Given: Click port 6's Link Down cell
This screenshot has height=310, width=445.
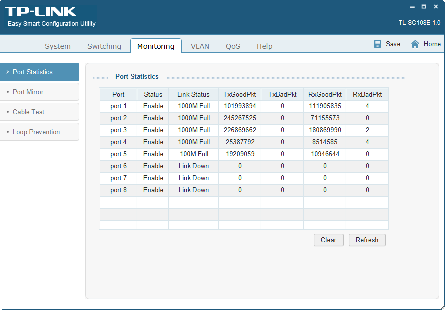Looking at the screenshot, I should pos(194,166).
